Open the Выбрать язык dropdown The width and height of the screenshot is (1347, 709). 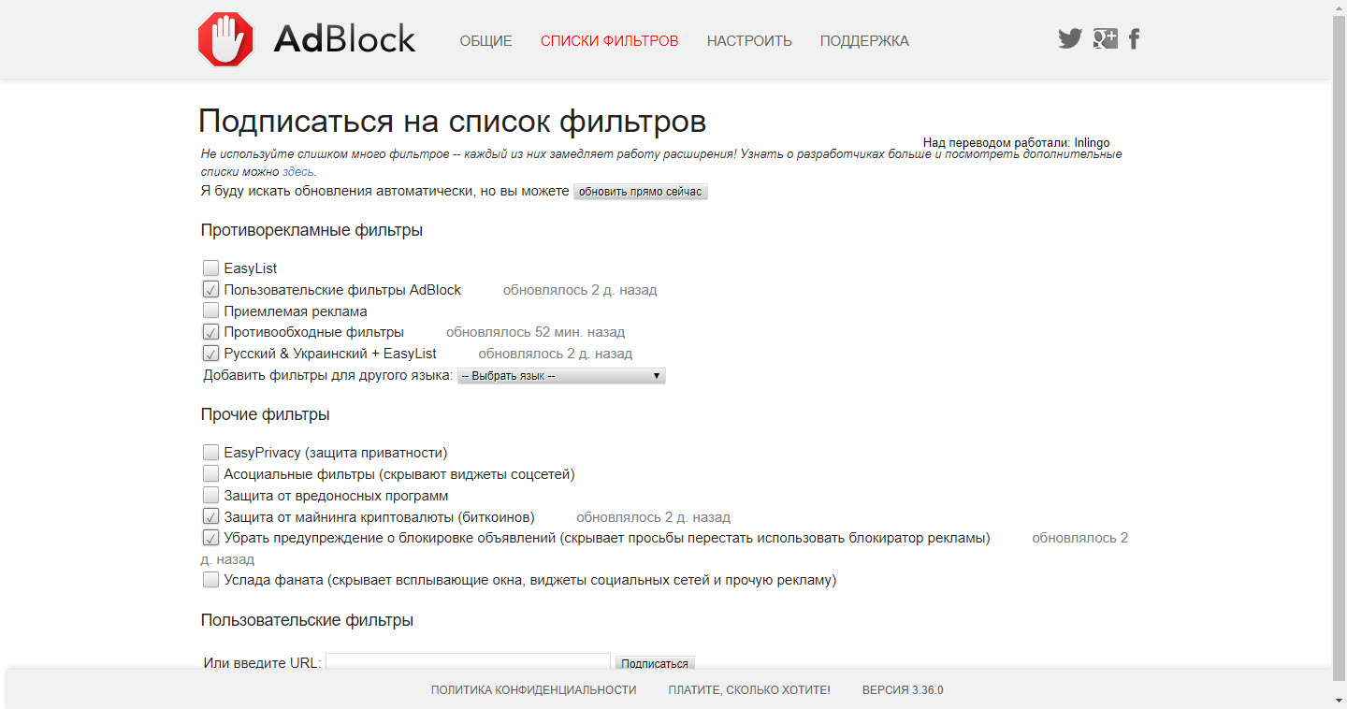[x=561, y=376]
